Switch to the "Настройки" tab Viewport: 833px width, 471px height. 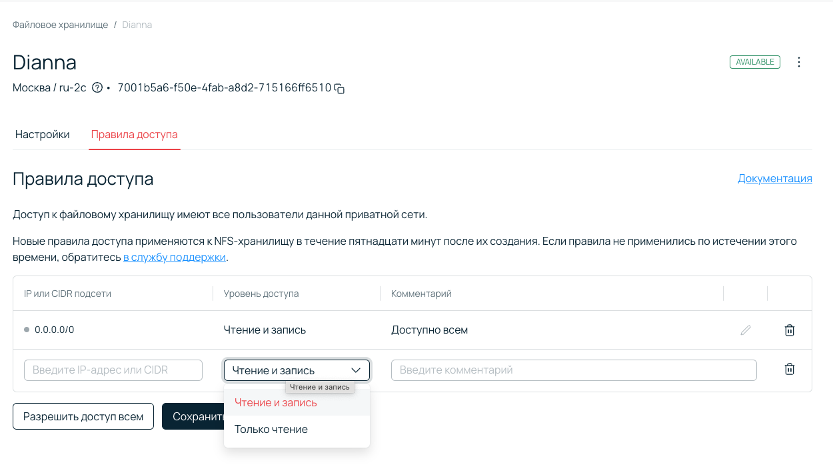[x=43, y=135]
